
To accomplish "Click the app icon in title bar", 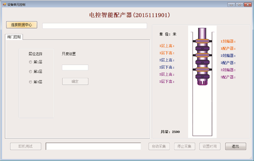I will click(4, 4).
